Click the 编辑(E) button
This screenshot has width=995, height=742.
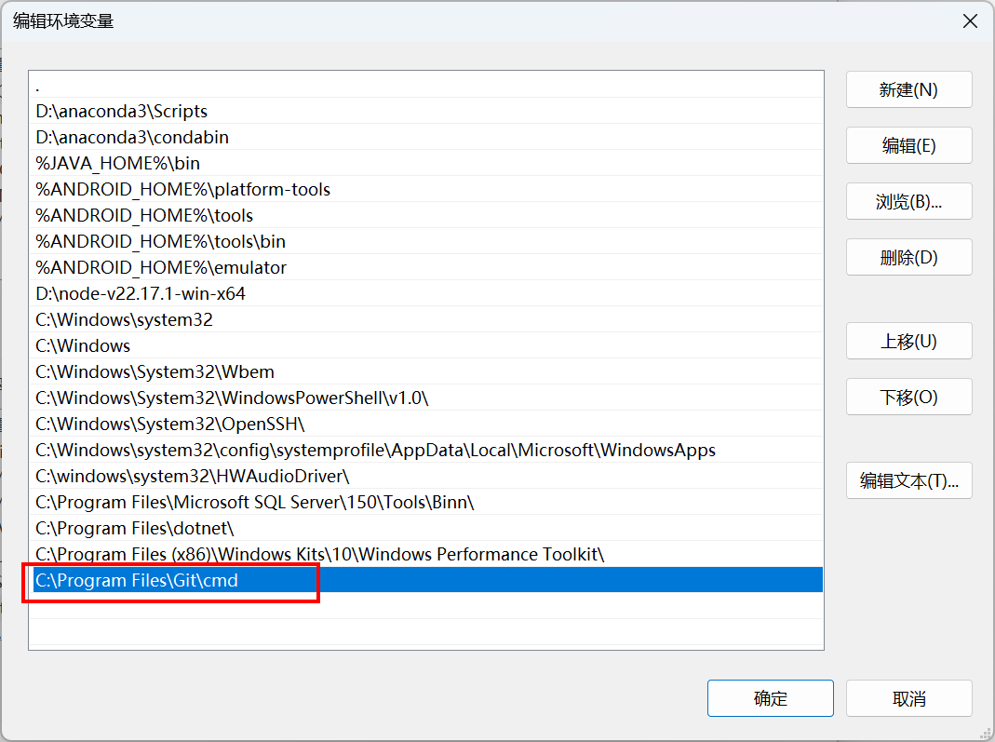click(x=908, y=145)
